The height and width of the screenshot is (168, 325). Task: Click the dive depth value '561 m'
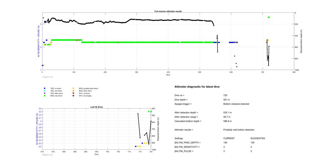[226, 100]
